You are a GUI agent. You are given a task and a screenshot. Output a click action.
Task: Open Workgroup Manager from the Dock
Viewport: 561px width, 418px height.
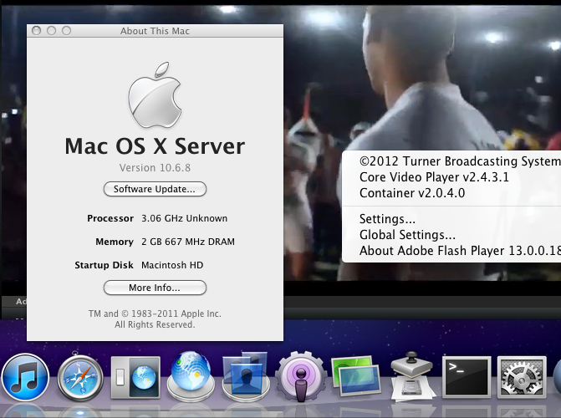point(246,376)
